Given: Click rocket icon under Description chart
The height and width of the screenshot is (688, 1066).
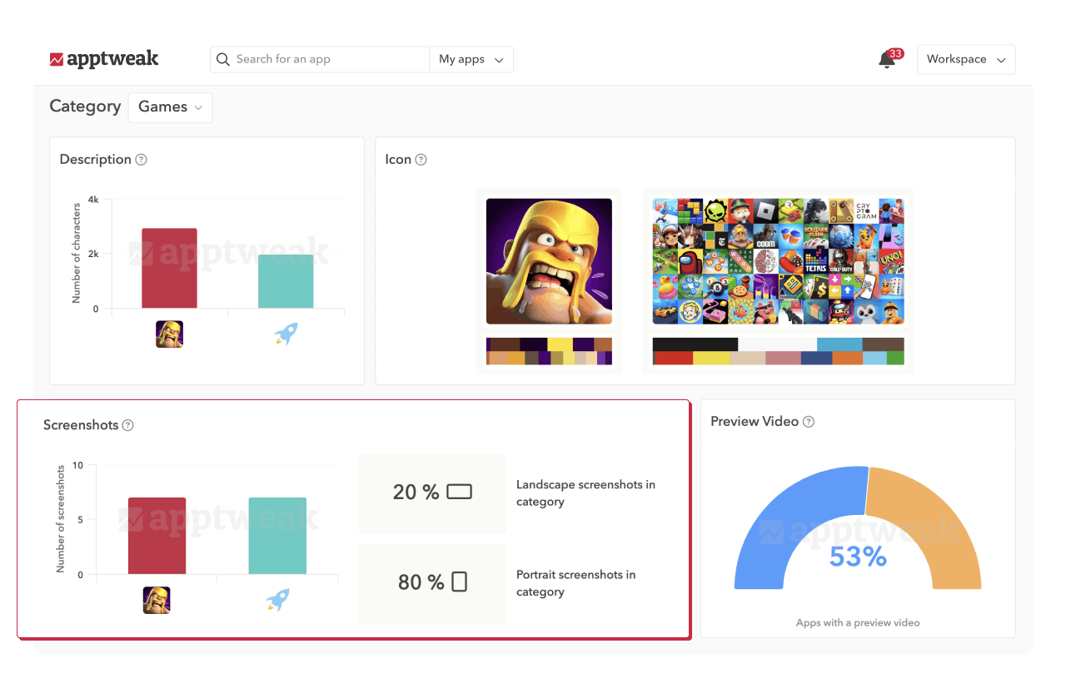Looking at the screenshot, I should click(286, 334).
